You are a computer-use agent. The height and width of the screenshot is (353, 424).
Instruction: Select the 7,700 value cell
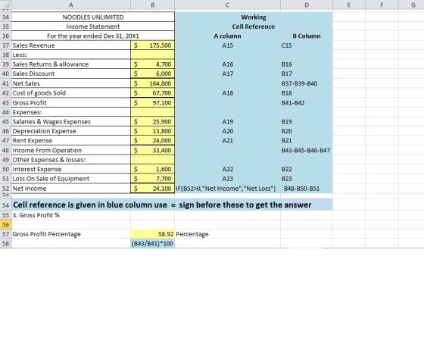(152, 179)
